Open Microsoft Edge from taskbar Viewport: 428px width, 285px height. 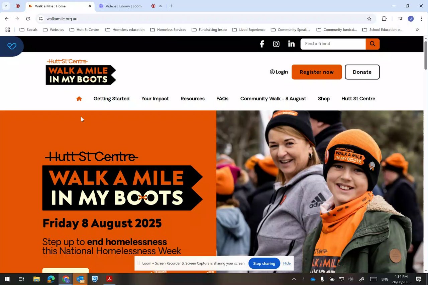pos(51,279)
